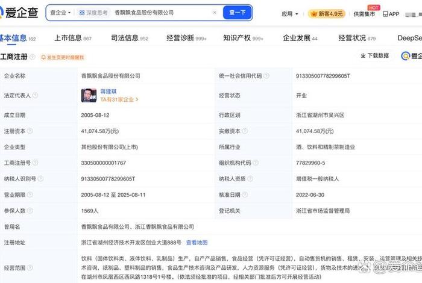Screen dimensions: 422x283
Task: Click the help icon beside 核准日期
Action: coord(245,194)
